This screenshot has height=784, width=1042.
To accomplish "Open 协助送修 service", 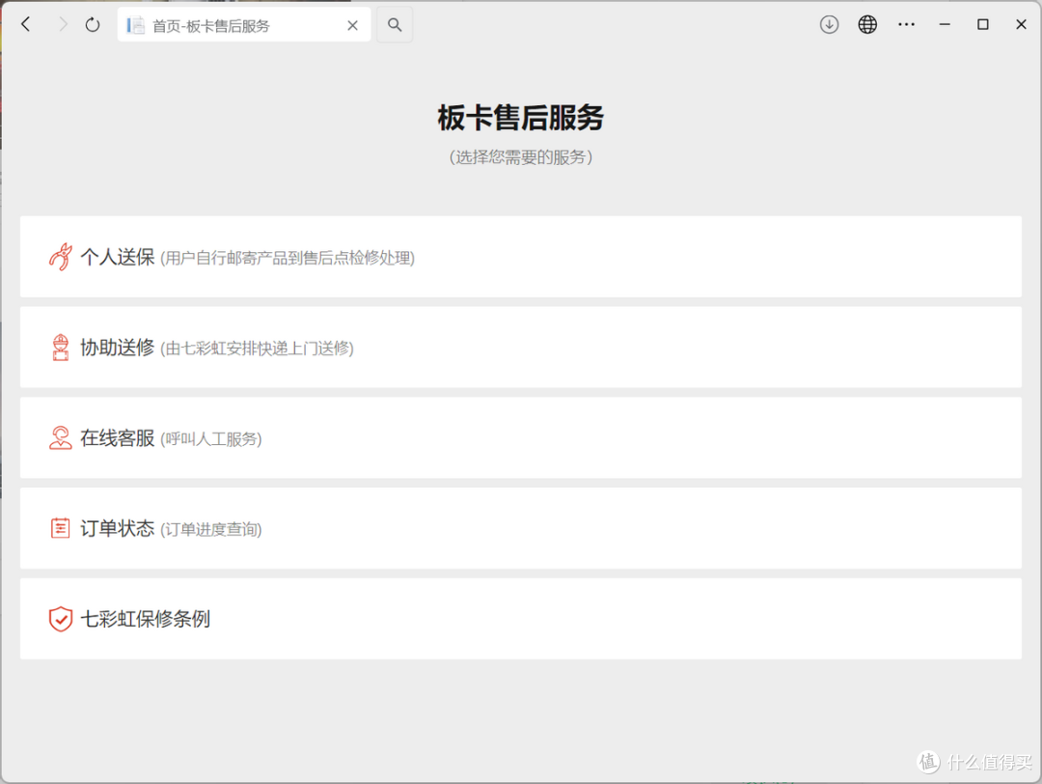I will point(520,348).
